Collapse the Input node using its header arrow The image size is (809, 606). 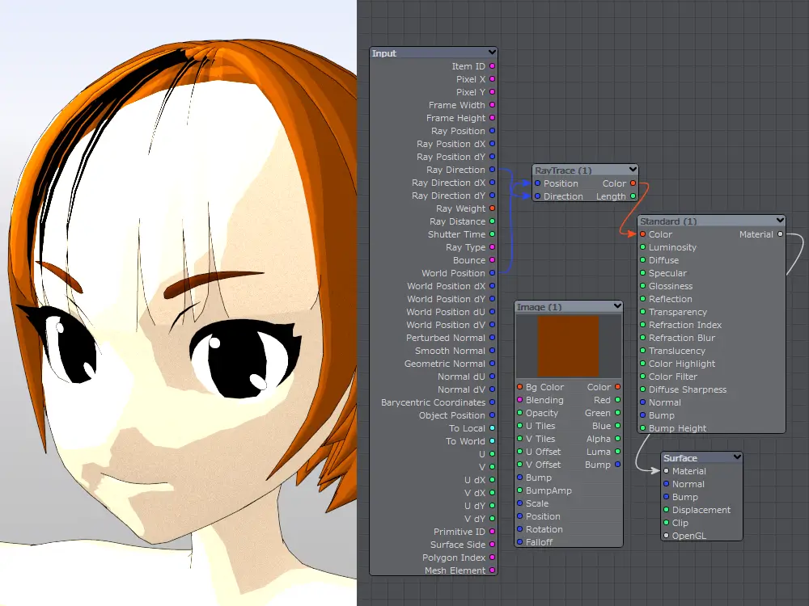(492, 53)
